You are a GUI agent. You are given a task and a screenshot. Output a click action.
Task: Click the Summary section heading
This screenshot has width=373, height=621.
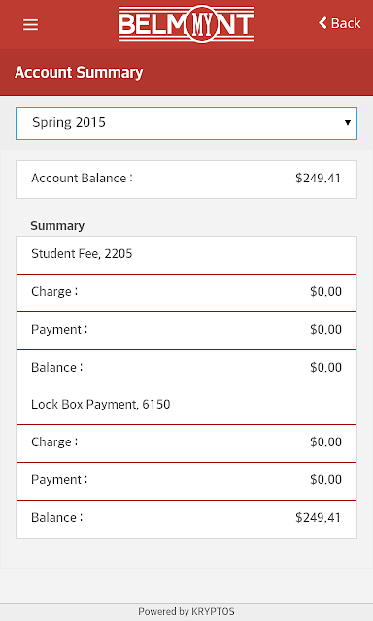[x=57, y=226]
